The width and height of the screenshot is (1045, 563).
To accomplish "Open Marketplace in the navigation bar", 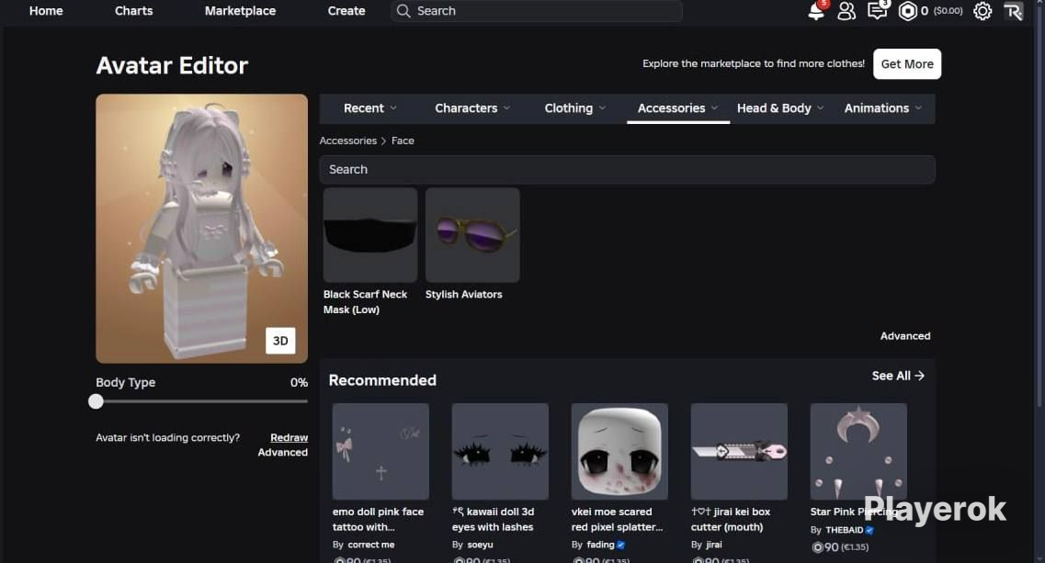I will click(240, 11).
